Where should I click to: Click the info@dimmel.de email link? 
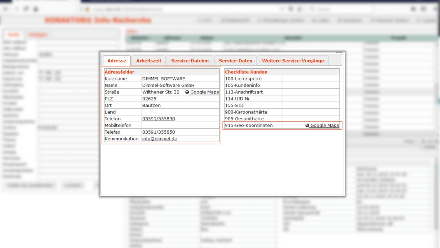(159, 139)
